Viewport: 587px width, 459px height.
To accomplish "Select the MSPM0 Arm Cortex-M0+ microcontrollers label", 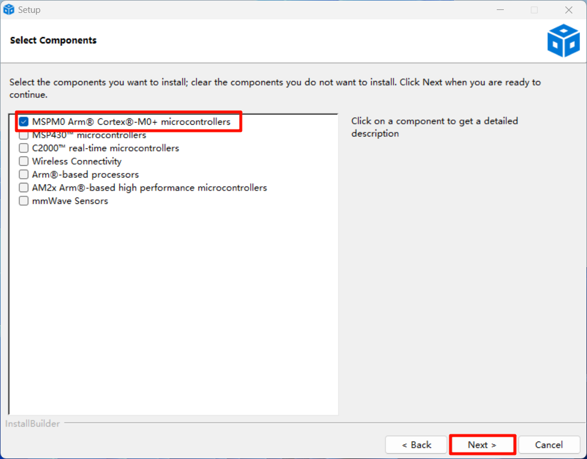I will pos(131,122).
